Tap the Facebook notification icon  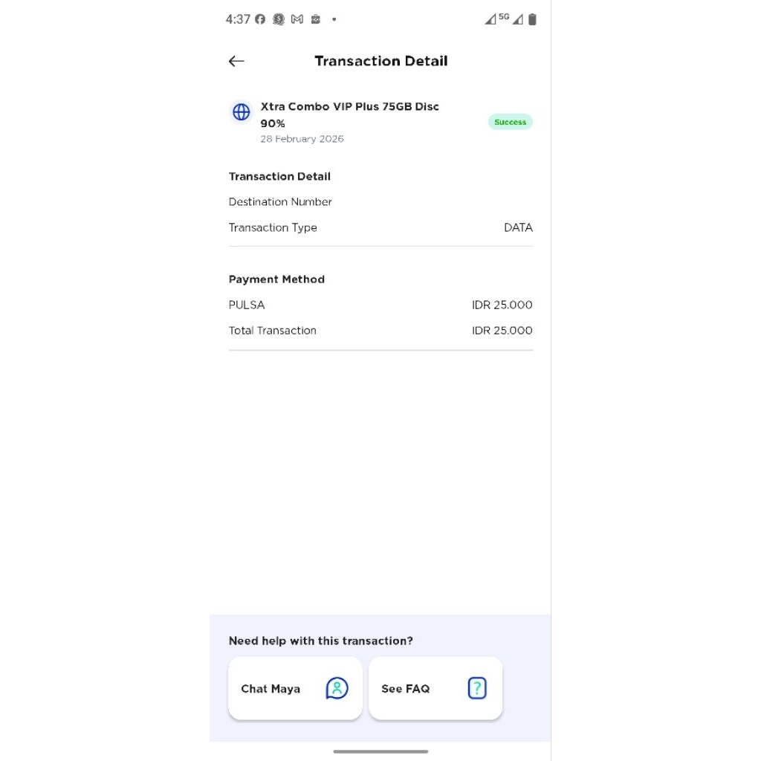[x=260, y=19]
